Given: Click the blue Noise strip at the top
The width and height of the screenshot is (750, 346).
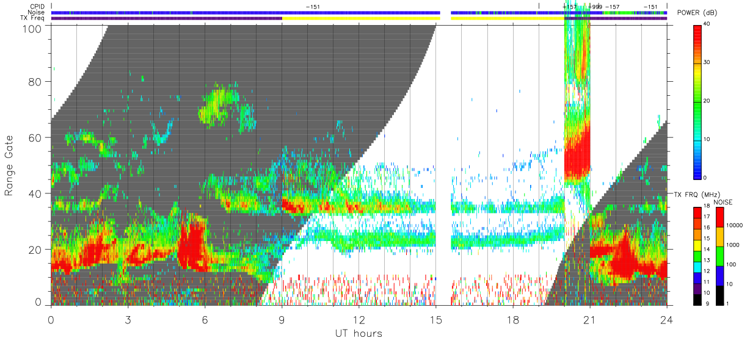Looking at the screenshot, I should tap(246, 12).
